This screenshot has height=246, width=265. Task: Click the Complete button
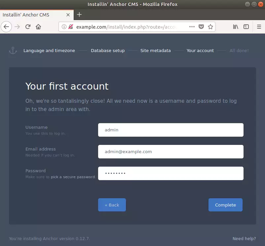225,205
